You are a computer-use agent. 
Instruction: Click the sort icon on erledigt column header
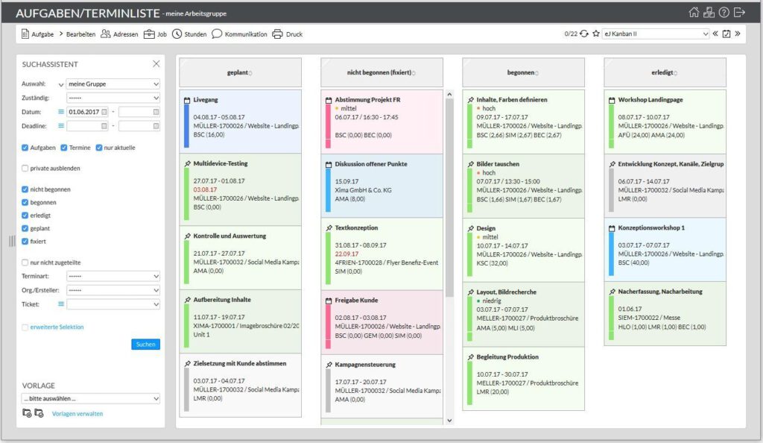click(x=676, y=74)
